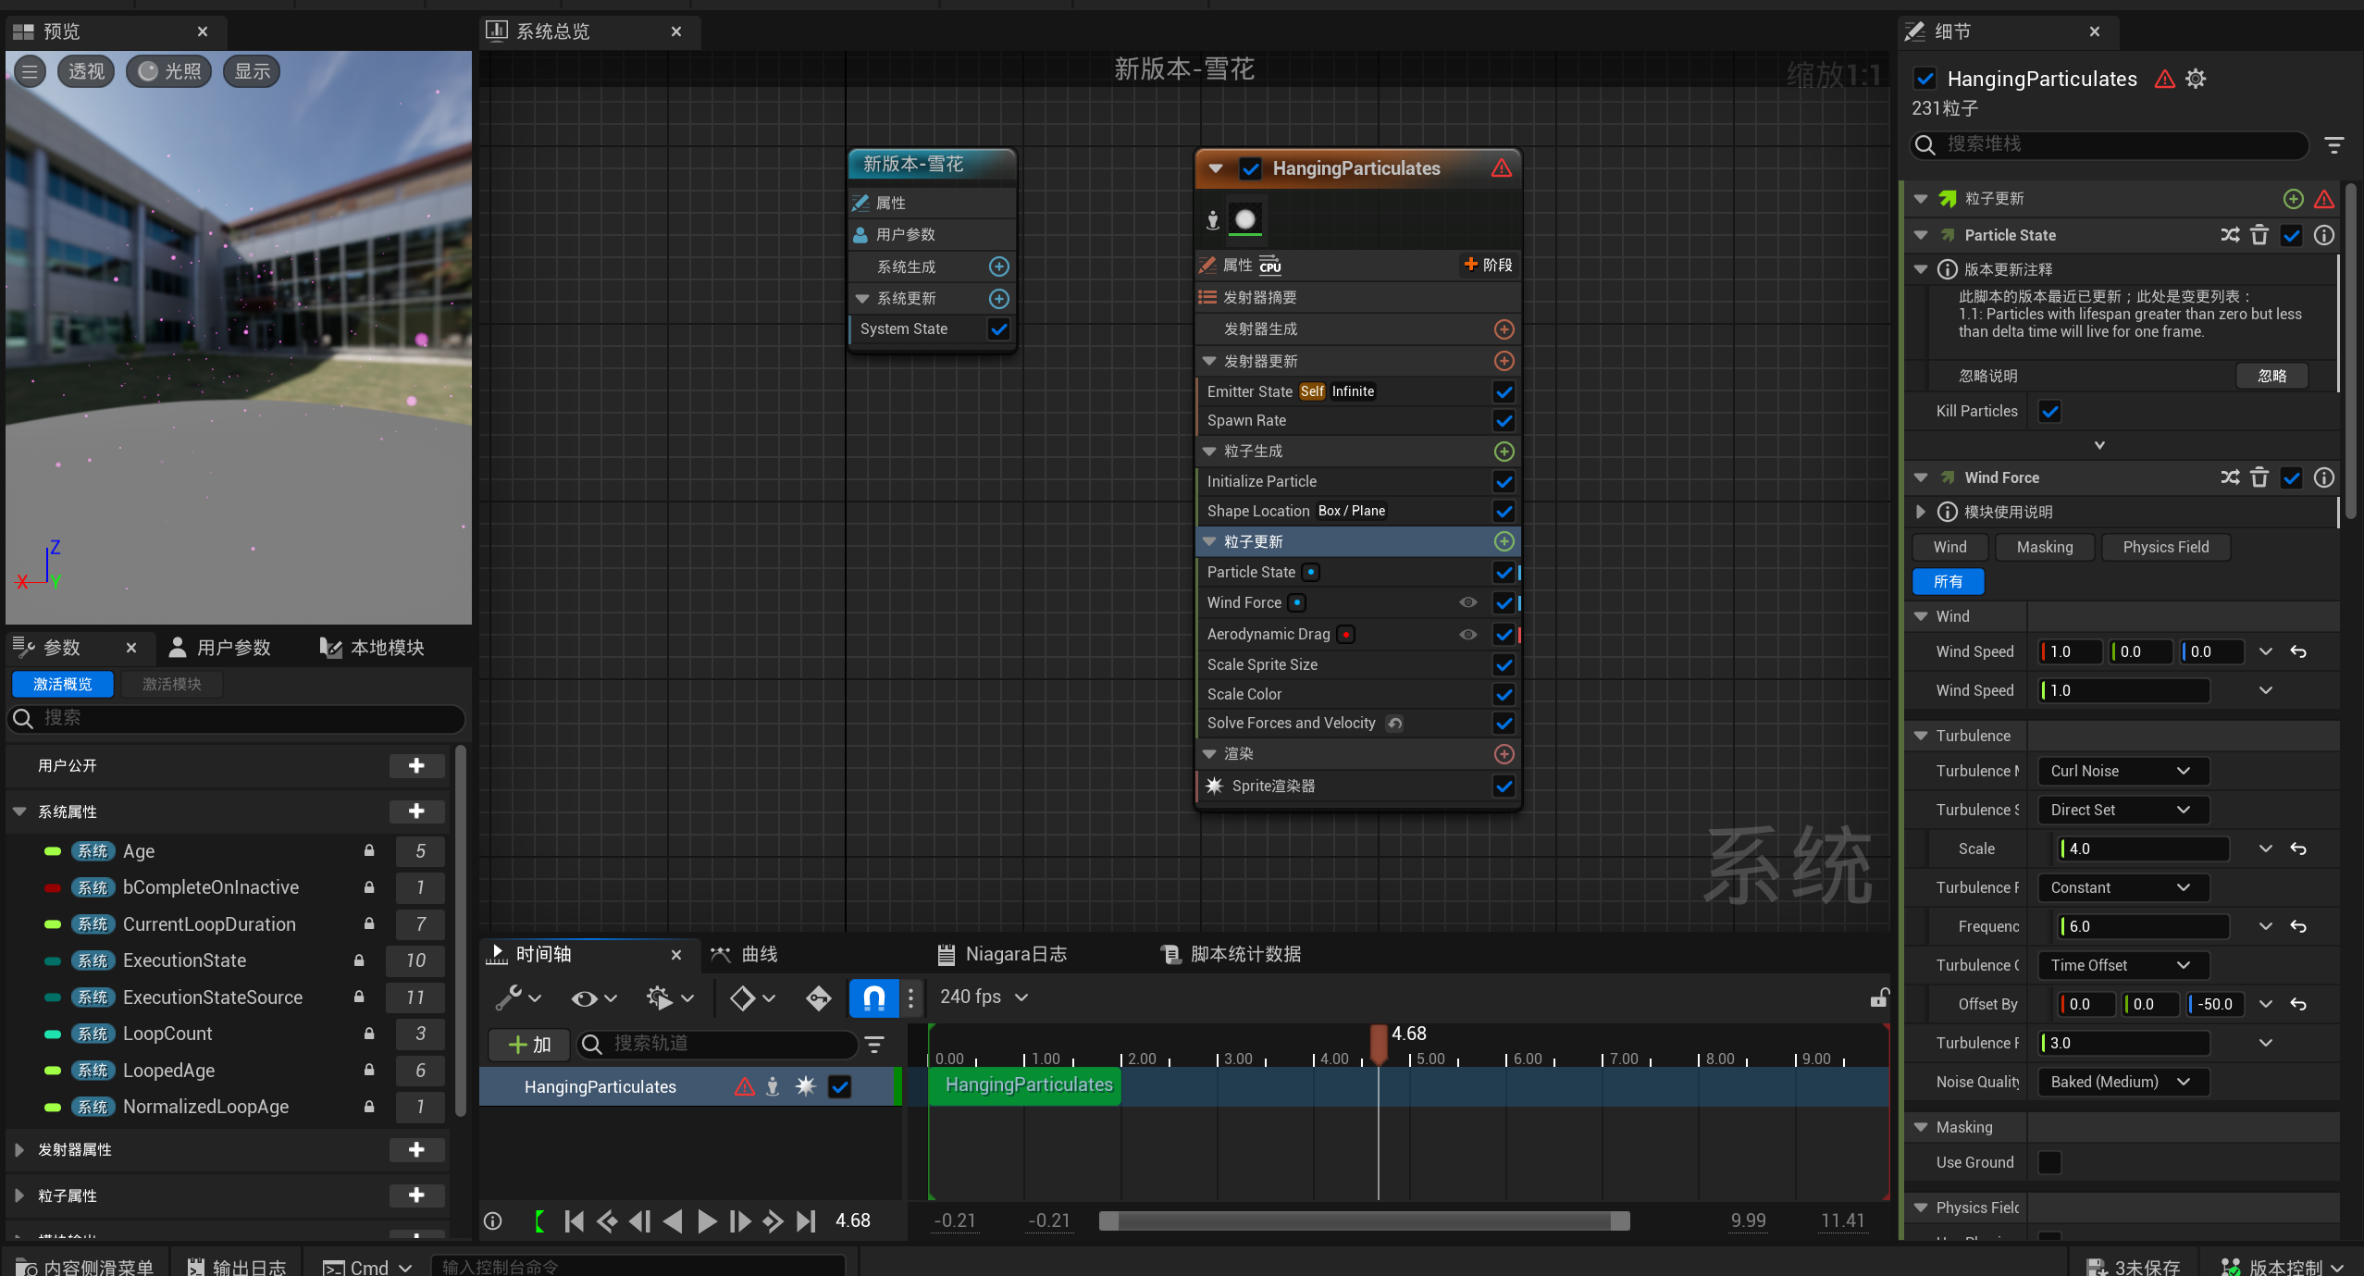The height and width of the screenshot is (1276, 2364).
Task: Click the snapping magnet icon in timeline
Action: click(873, 997)
